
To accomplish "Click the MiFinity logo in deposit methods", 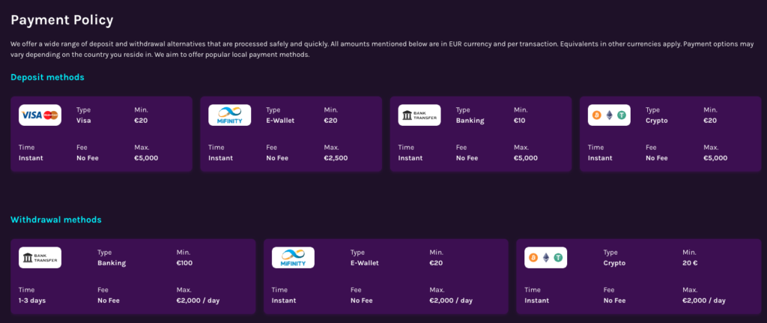I will tap(230, 115).
